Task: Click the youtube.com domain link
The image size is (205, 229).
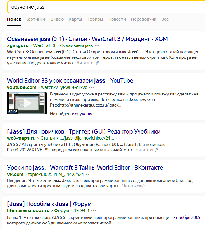Action: (22, 87)
